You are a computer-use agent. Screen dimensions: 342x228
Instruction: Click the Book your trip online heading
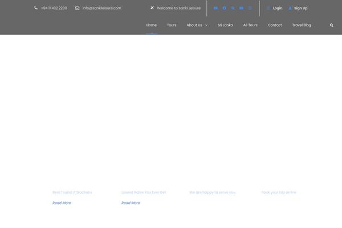click(279, 193)
